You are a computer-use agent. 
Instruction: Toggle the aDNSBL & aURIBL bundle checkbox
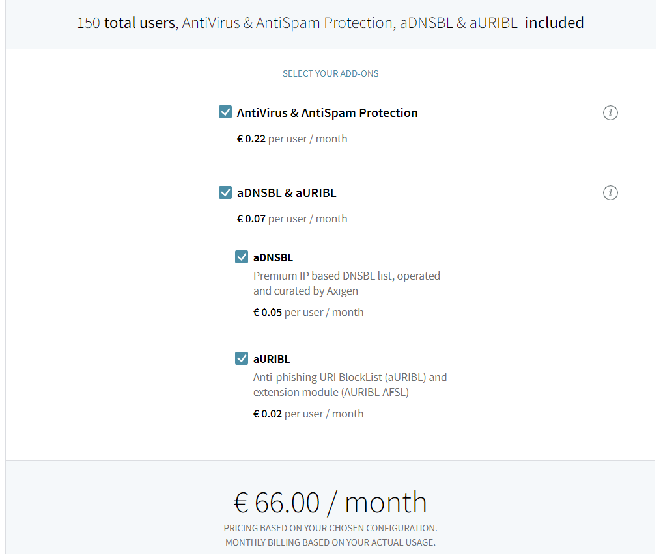pyautogui.click(x=225, y=192)
